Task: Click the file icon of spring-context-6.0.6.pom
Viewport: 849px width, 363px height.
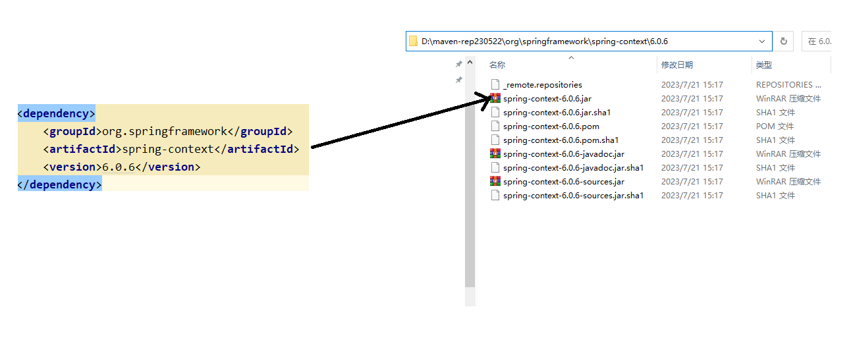Action: point(495,126)
